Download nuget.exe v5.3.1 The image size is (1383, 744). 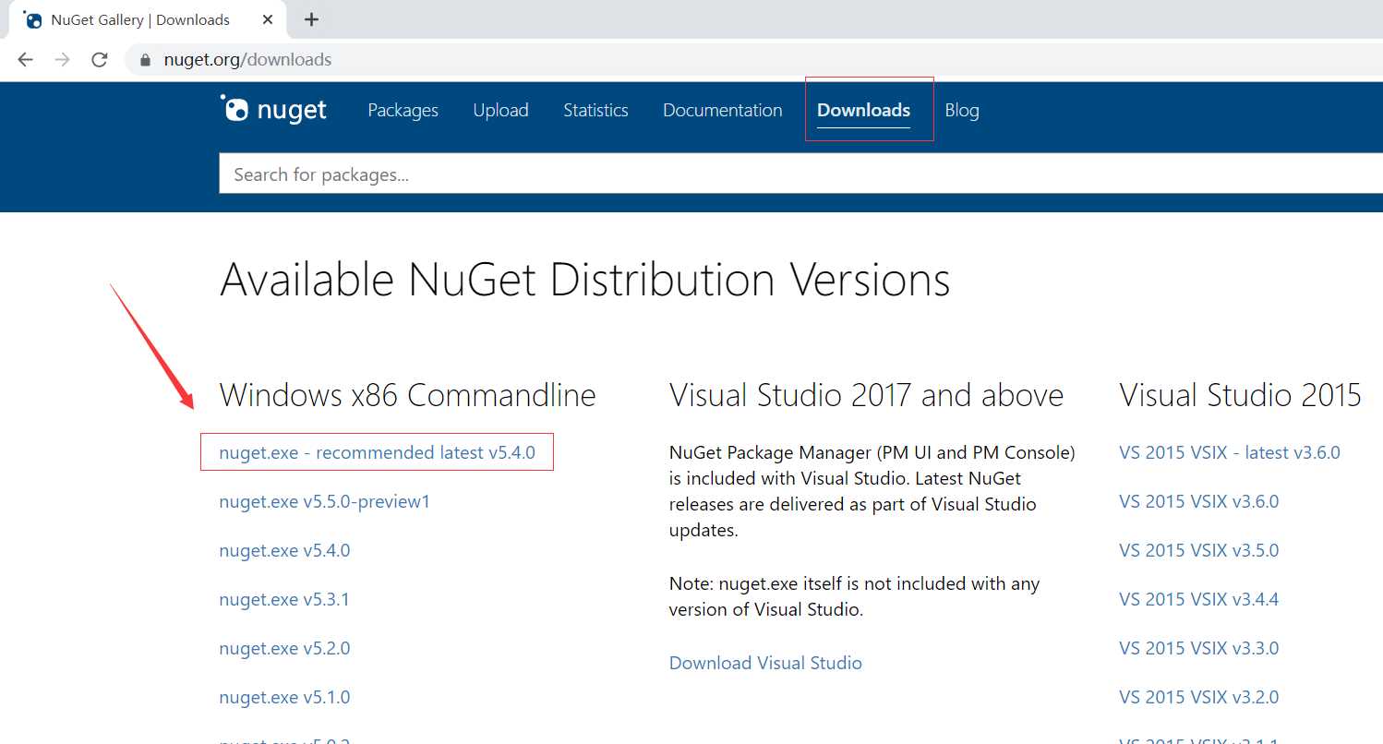click(x=284, y=599)
